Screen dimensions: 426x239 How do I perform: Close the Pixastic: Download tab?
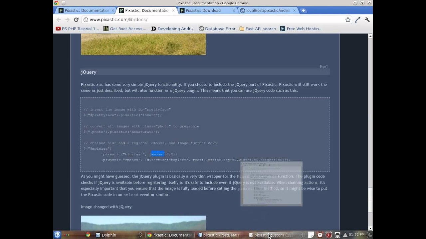coord(234,11)
